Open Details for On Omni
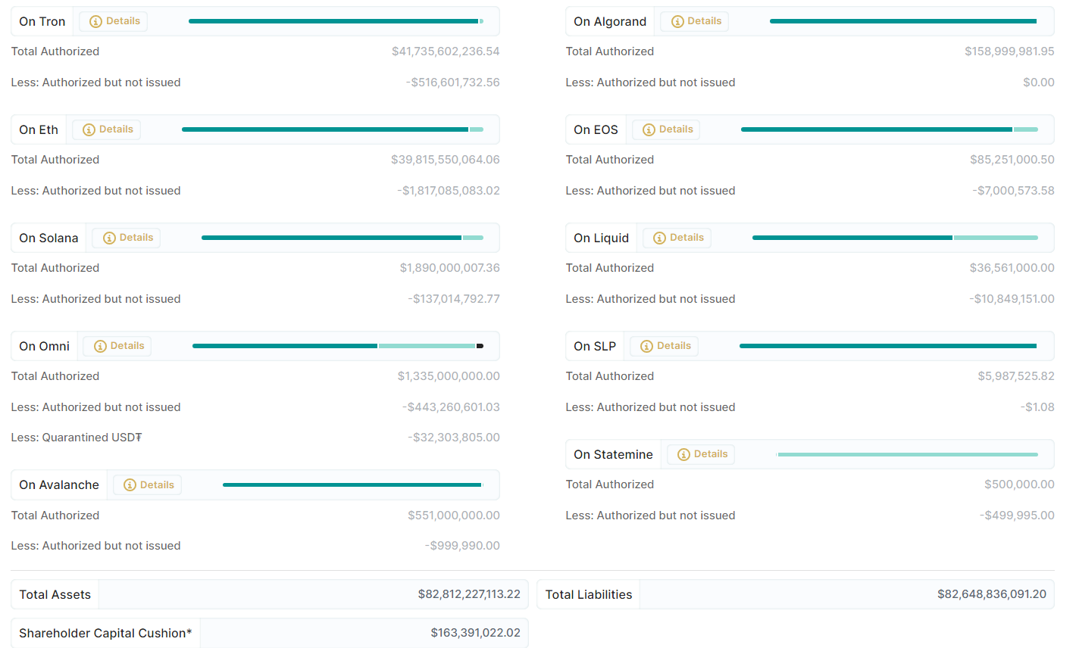 (117, 346)
